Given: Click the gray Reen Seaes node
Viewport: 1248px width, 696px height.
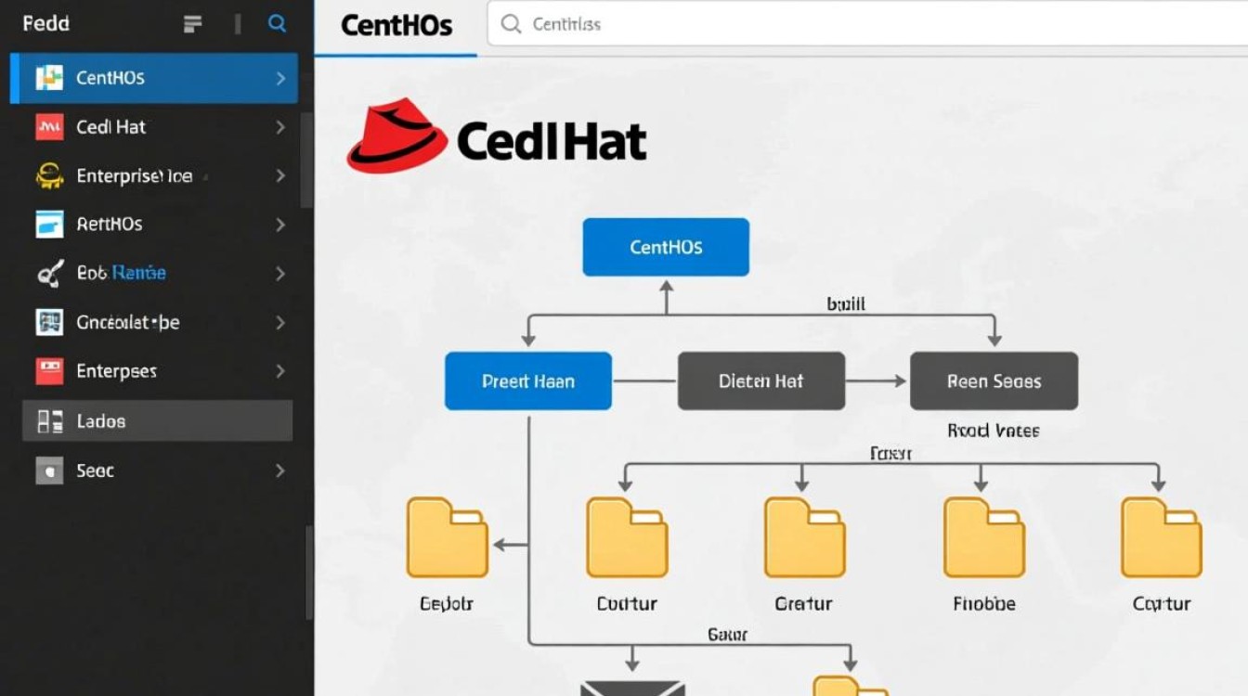Looking at the screenshot, I should click(x=994, y=380).
